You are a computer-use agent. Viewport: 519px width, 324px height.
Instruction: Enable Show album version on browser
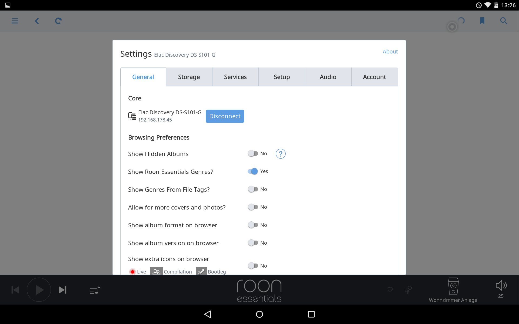coord(253,243)
